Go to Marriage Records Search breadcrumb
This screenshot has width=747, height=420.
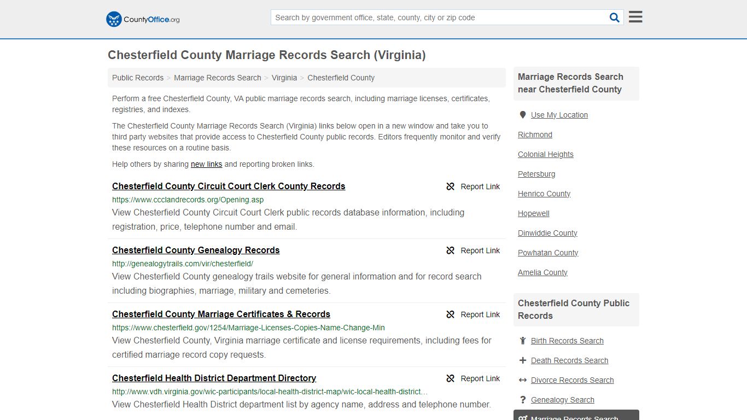point(218,78)
